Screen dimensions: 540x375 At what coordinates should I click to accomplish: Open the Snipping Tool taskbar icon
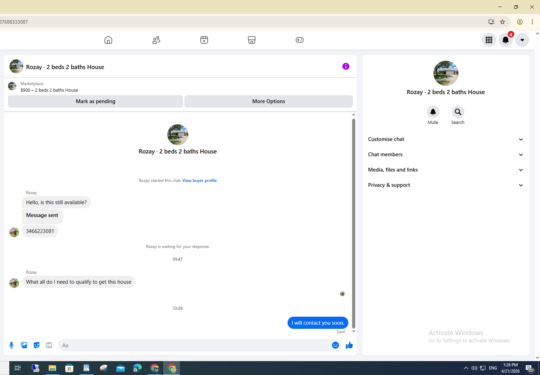pos(103,368)
